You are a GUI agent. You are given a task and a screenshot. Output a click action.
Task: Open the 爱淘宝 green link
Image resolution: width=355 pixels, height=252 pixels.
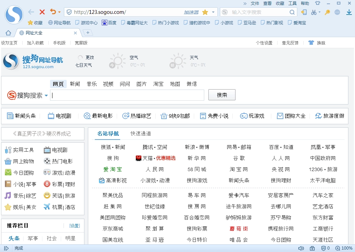click(x=113, y=169)
